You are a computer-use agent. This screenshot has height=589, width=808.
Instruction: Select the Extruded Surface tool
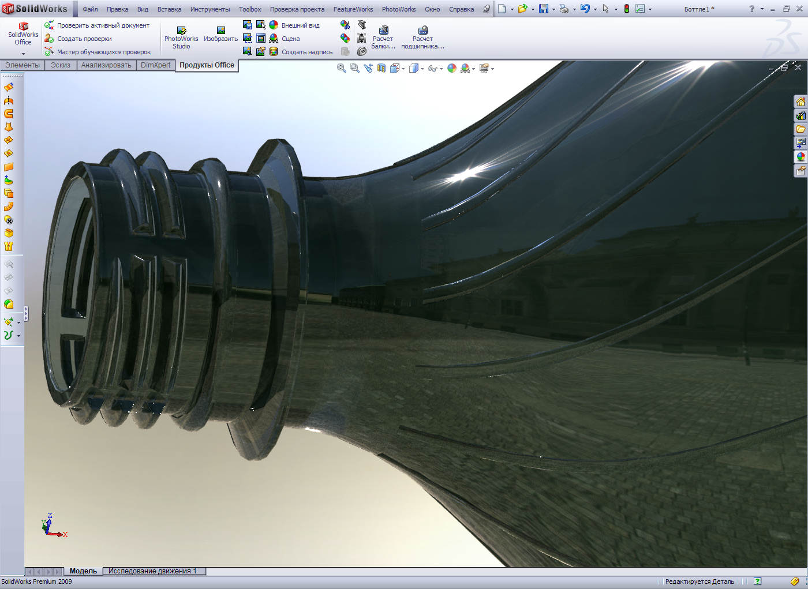tap(9, 87)
